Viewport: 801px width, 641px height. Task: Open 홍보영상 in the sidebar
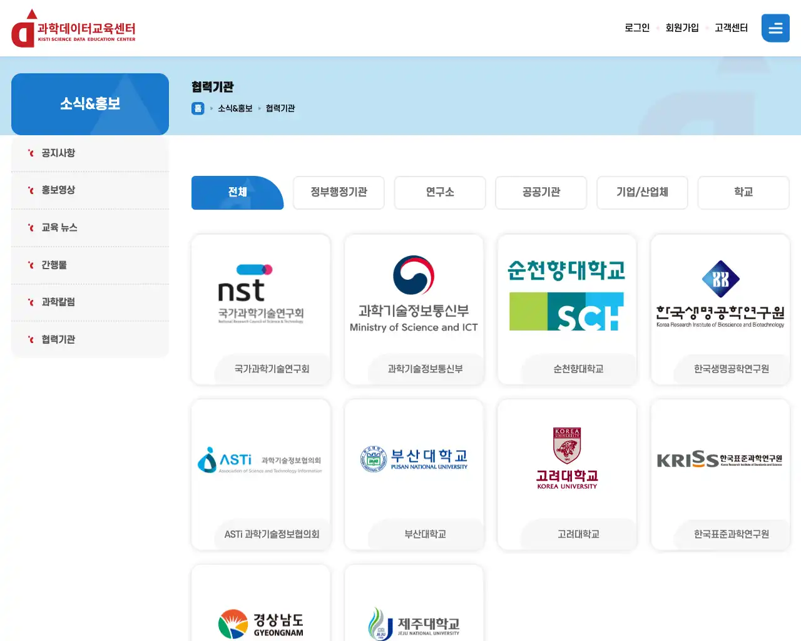pos(90,190)
